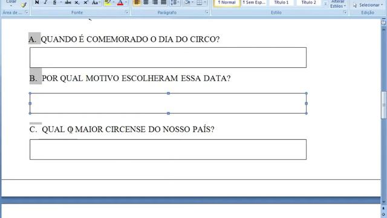Screen dimensions: 387x218
Task: Open Fonte dialog launcher
Action: 126,12
